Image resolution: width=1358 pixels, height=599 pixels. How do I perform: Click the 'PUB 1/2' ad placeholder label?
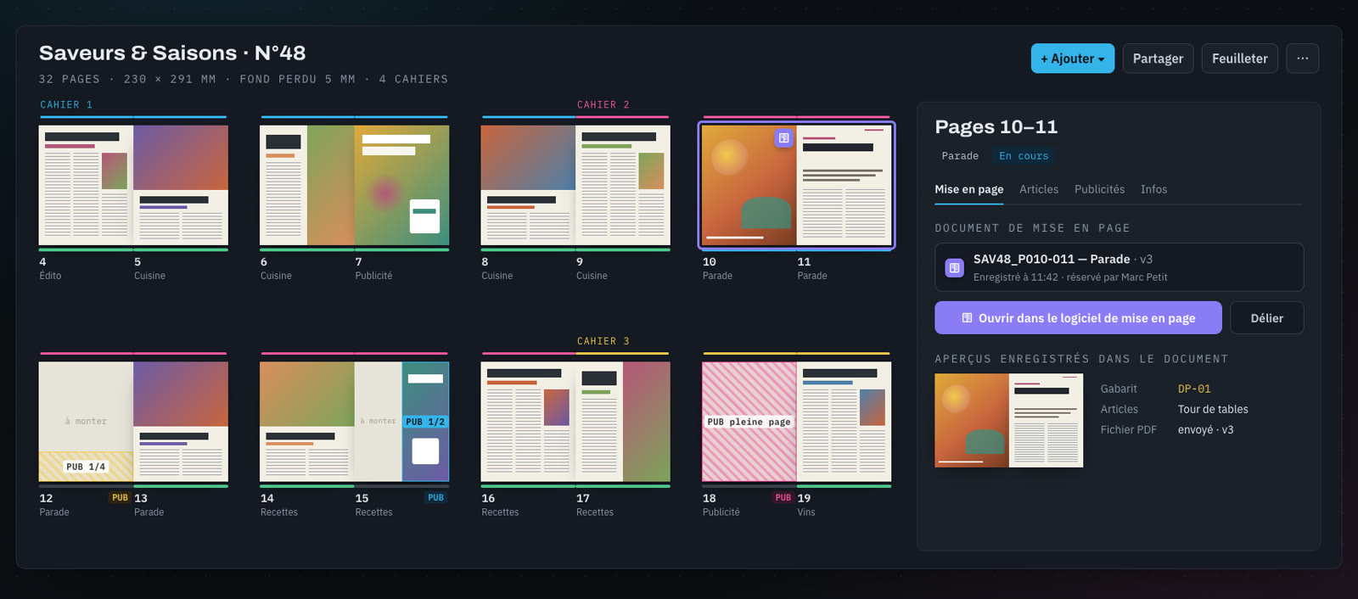tap(425, 422)
